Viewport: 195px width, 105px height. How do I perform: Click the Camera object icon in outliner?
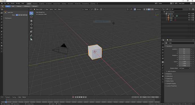168,16
